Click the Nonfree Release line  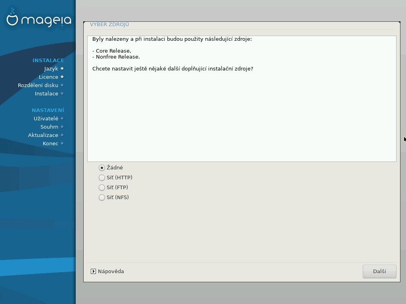coord(116,57)
